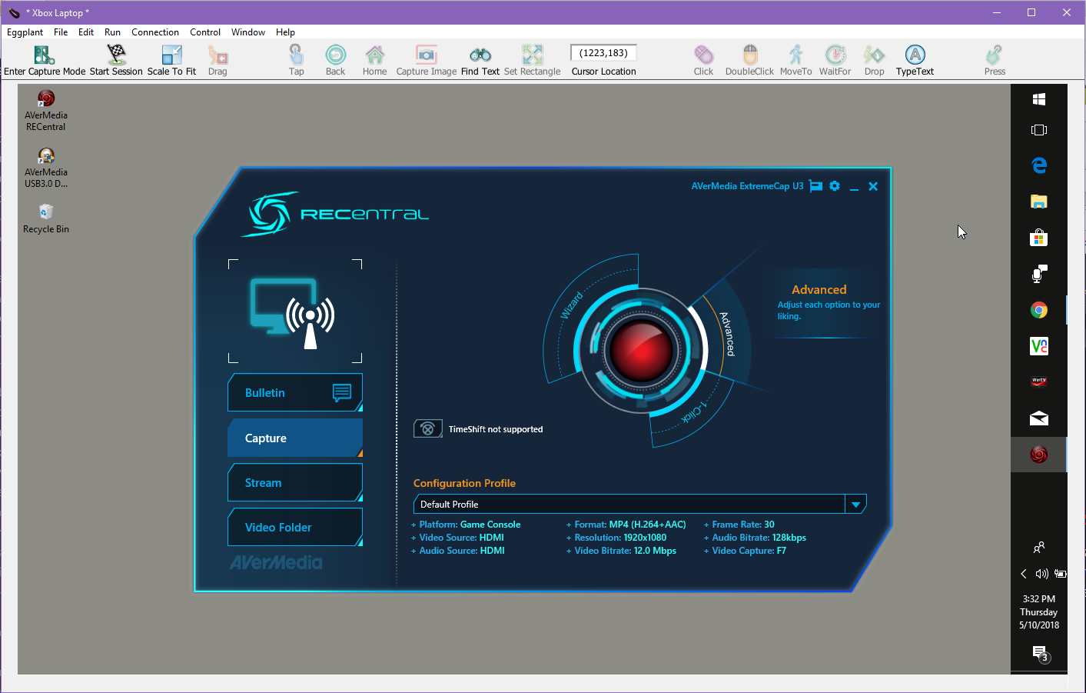1086x693 pixels.
Task: Open the Run menu
Action: tap(112, 32)
